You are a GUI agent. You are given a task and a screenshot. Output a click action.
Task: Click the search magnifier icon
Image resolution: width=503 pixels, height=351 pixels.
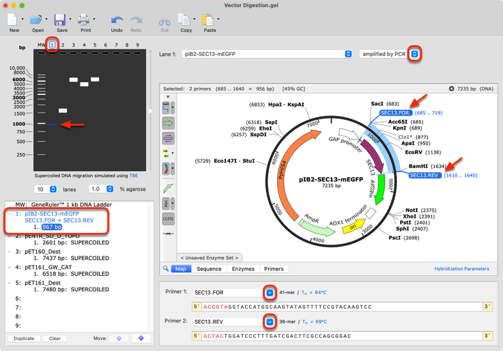pyautogui.click(x=165, y=268)
